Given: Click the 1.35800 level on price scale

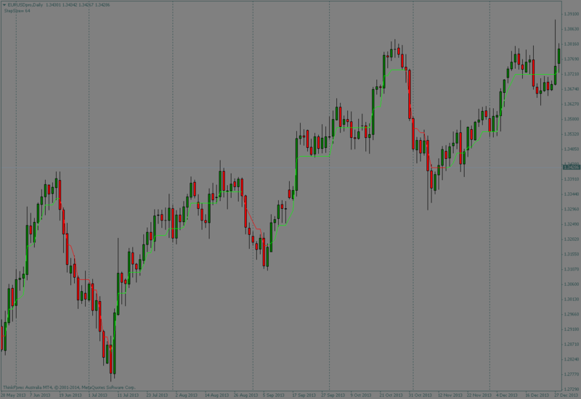Looking at the screenshot, I should click(570, 119).
